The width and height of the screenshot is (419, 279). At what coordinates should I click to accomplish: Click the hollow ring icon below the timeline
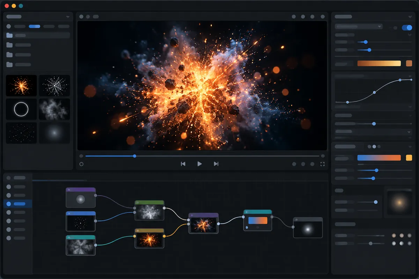point(81,164)
